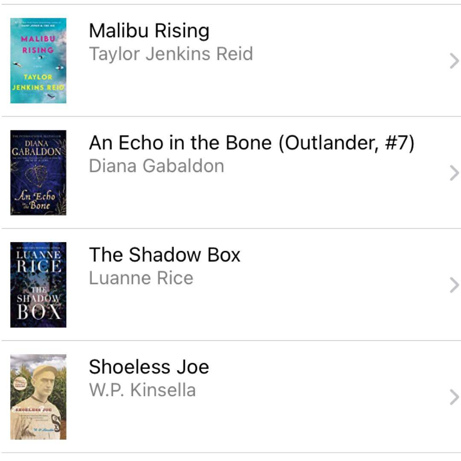Tap the An Echo in the Bone cover image
The width and height of the screenshot is (461, 461).
tap(38, 172)
